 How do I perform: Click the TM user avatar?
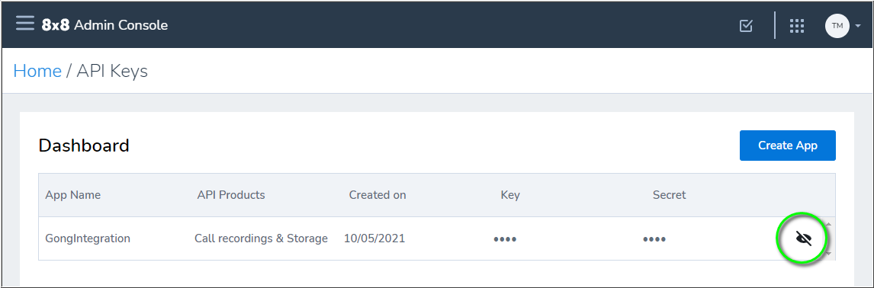837,26
